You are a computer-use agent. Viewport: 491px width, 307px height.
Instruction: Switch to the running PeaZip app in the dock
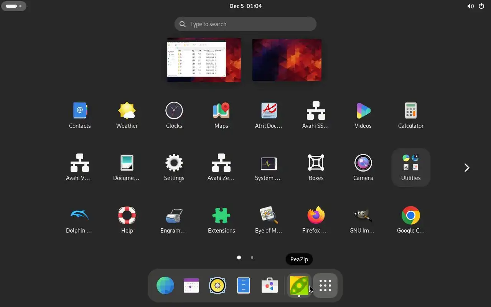(299, 286)
